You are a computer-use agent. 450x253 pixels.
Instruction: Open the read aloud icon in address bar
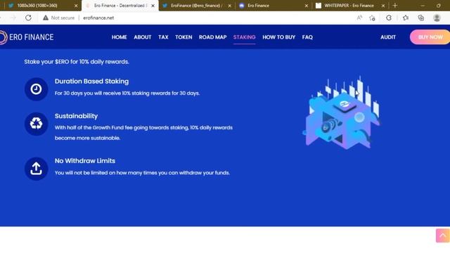point(359,18)
